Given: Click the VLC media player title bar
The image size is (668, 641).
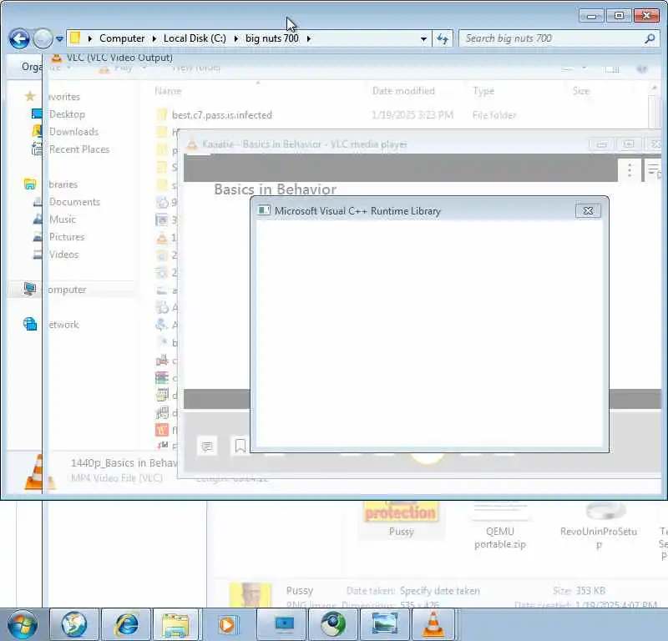Looking at the screenshot, I should (305, 144).
